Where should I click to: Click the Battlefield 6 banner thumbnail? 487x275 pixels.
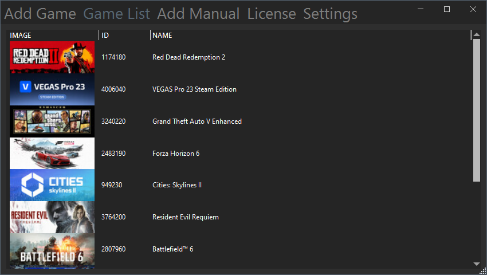52,250
